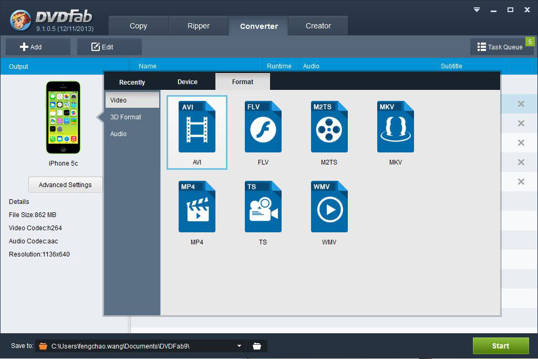Choose the FLV format icon
The width and height of the screenshot is (538, 359).
pos(263,127)
